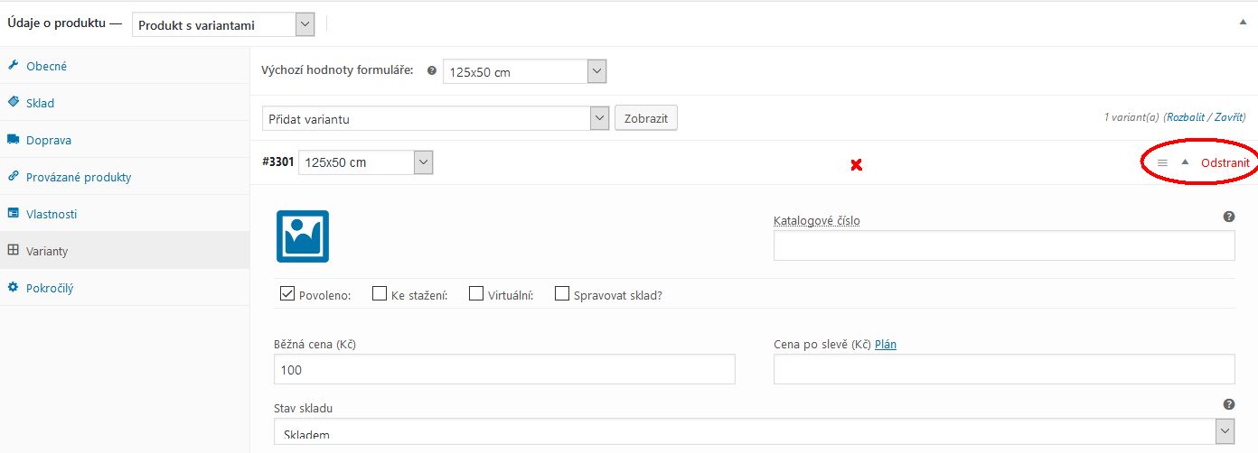Image resolution: width=1258 pixels, height=453 pixels.
Task: Tick the Virtuální checkbox
Action: [476, 294]
